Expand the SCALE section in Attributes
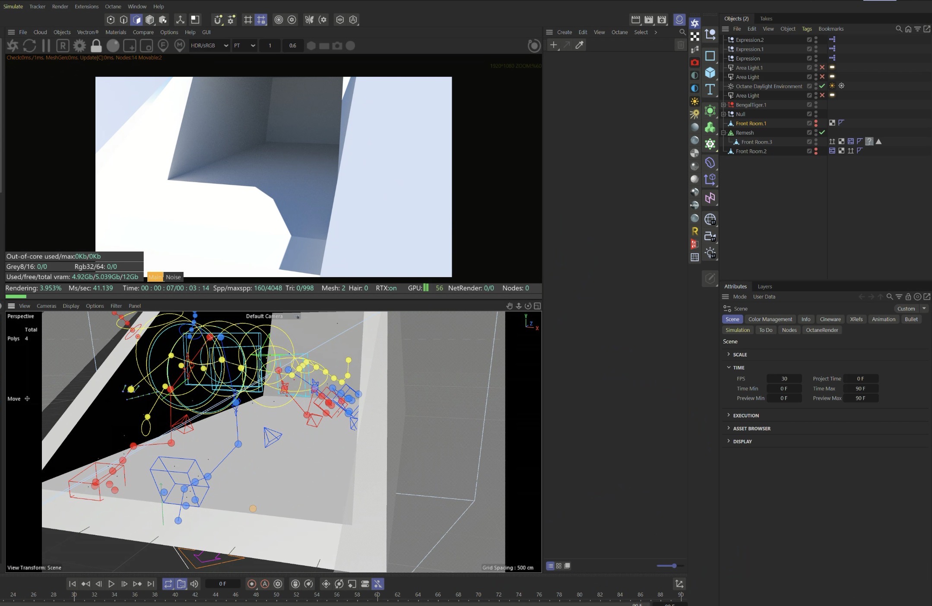This screenshot has width=932, height=606. (739, 354)
